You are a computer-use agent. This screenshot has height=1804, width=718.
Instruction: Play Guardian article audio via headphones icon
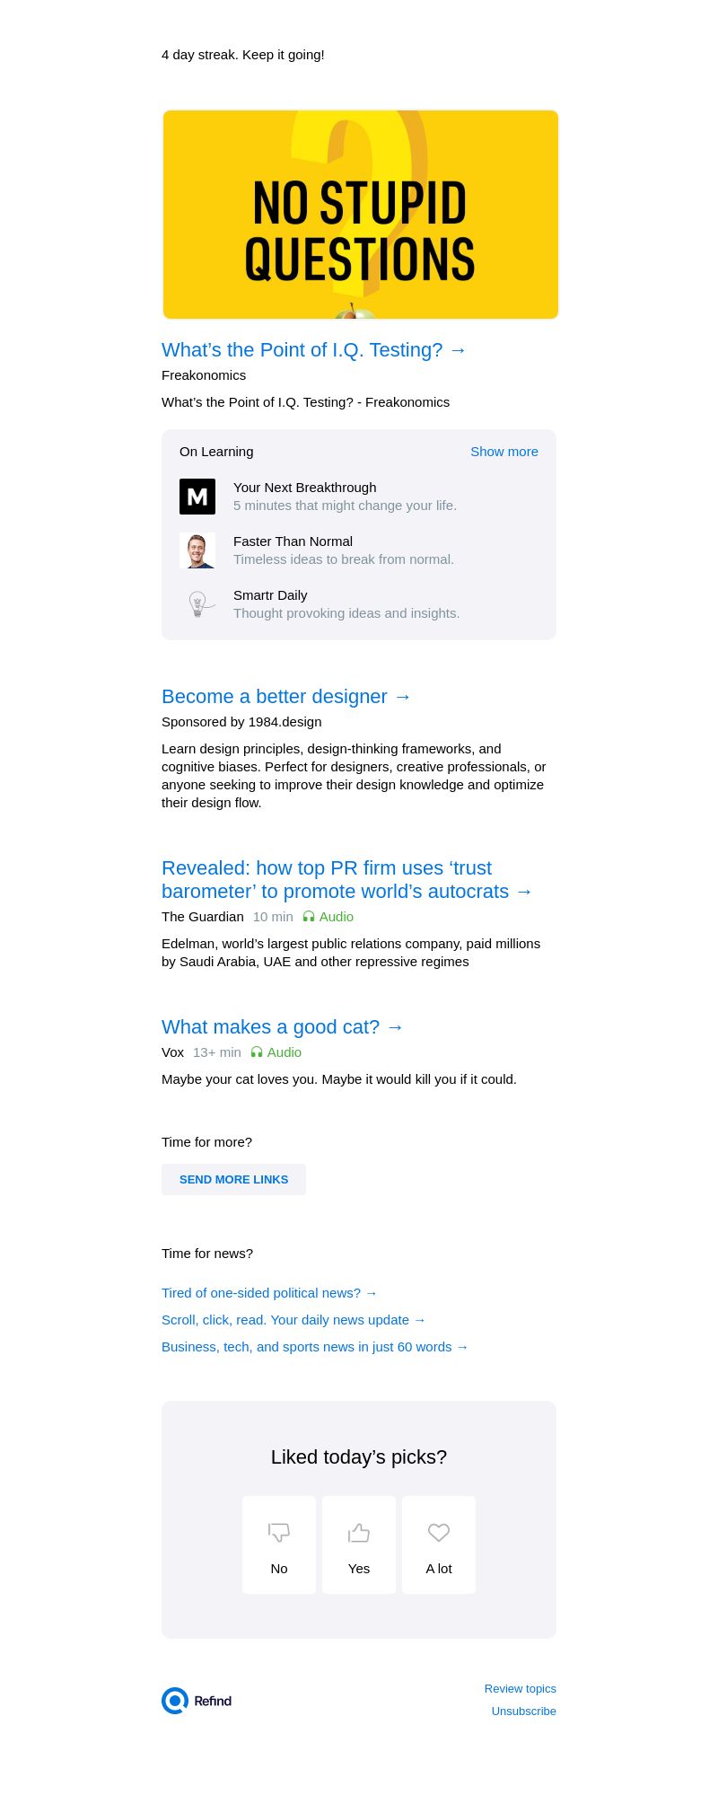tap(309, 917)
